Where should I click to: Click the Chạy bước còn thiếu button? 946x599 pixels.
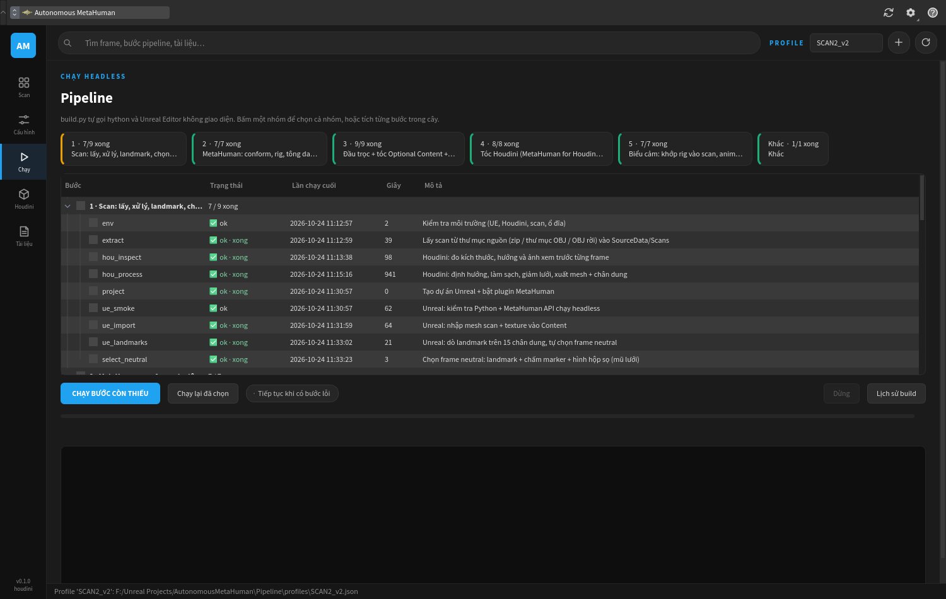click(110, 393)
